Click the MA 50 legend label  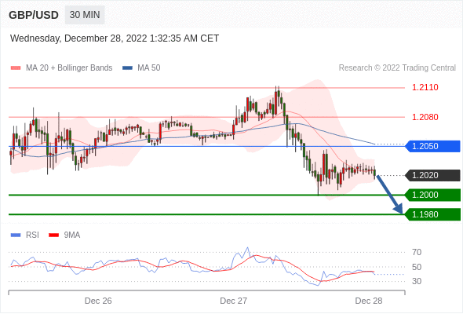pos(149,68)
